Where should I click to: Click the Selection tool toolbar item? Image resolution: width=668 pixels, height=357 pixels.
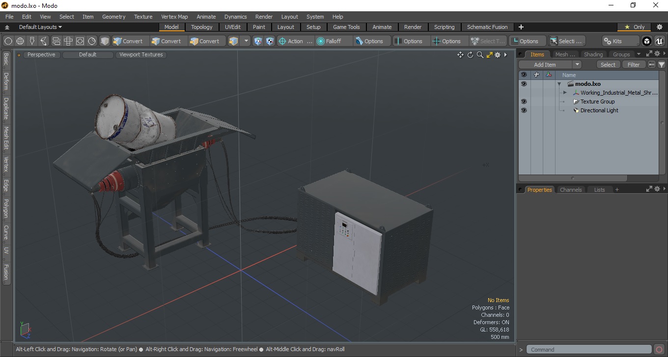click(566, 41)
